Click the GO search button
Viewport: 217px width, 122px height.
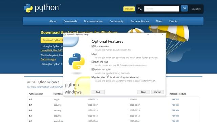point(184,8)
